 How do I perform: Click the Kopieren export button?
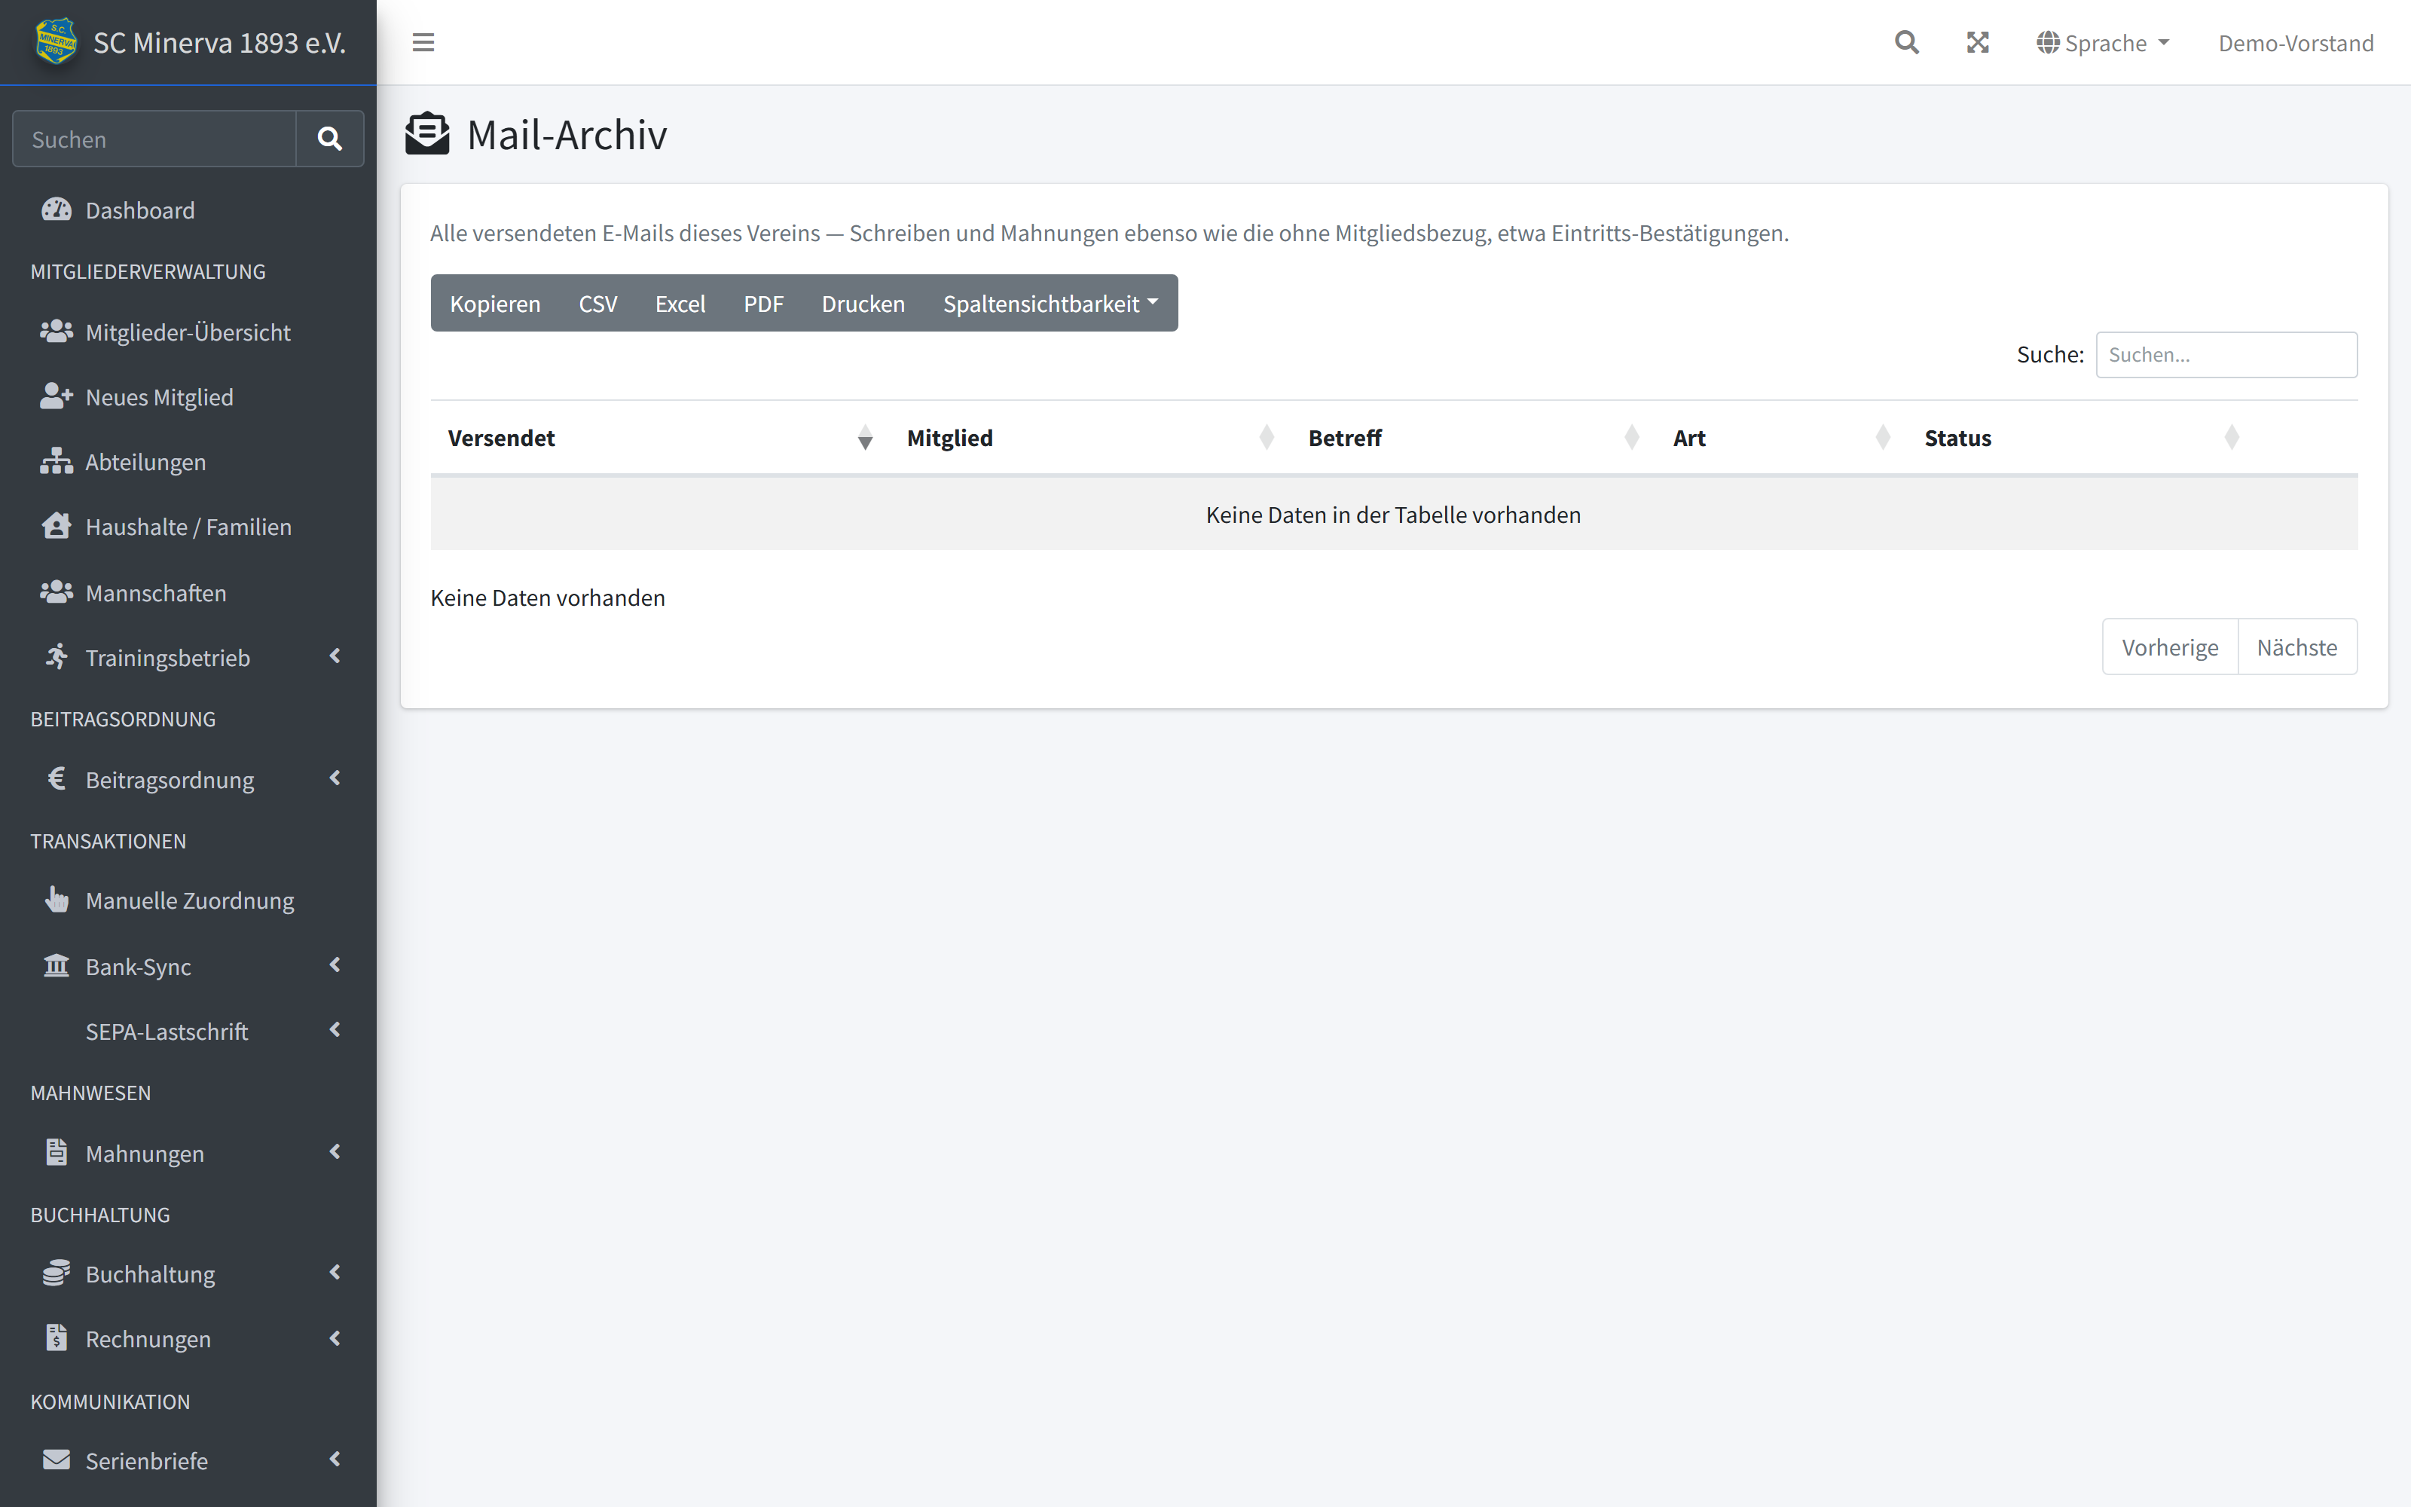tap(495, 303)
